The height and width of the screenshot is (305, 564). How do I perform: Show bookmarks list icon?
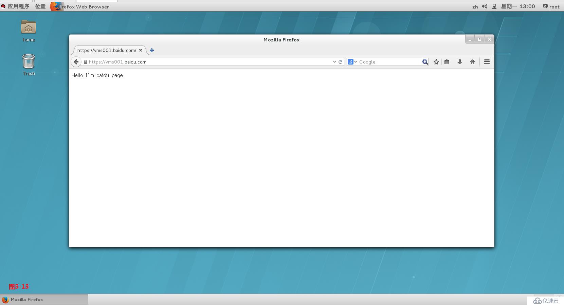click(x=447, y=62)
